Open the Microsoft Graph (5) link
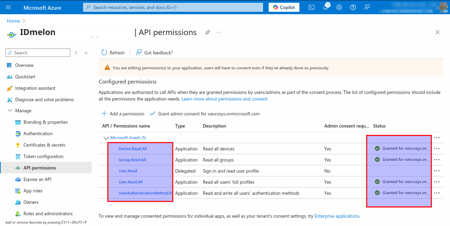450x226 pixels. click(x=128, y=138)
